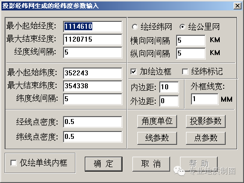Click the 纵向网间隔 KM input field
244x183 pixels.
pos(191,54)
